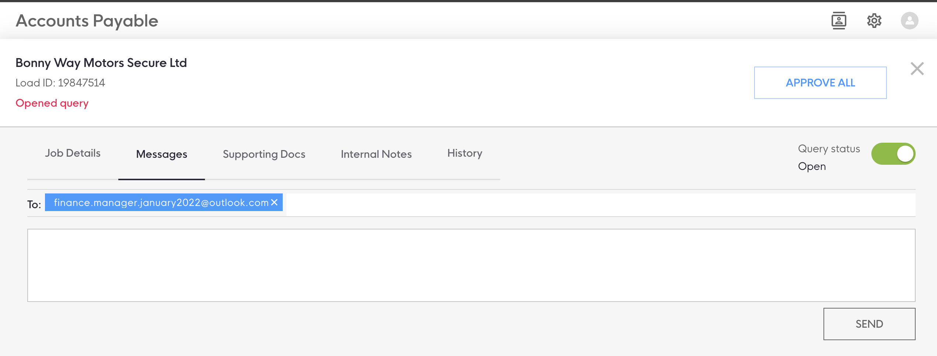Image resolution: width=937 pixels, height=356 pixels.
Task: Select the finance.manager.january2022 email chip
Action: click(x=161, y=203)
